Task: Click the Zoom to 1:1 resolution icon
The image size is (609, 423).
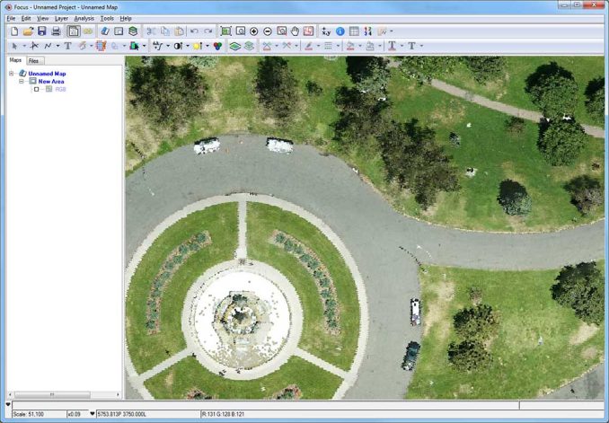Action: tap(241, 31)
